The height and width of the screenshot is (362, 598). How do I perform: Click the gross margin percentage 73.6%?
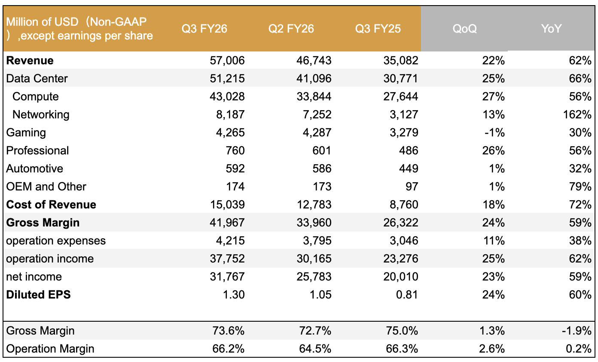coord(228,331)
